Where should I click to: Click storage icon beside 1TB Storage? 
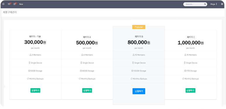tap(185, 71)
